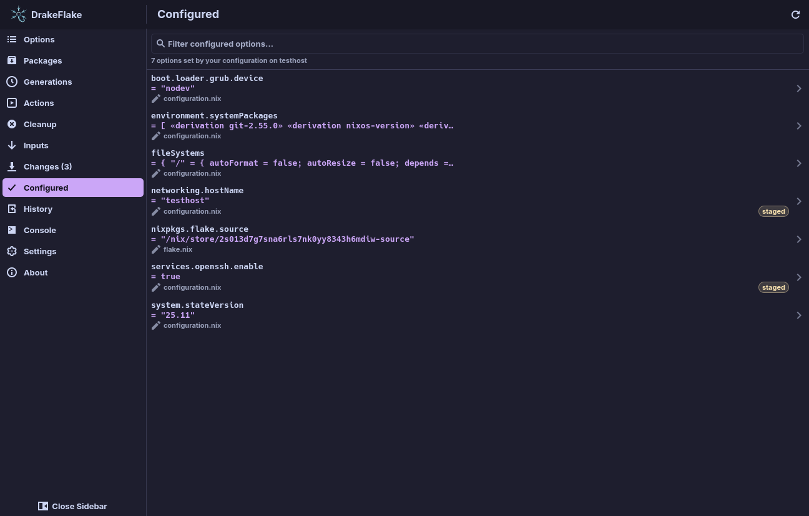Viewport: 809px width, 516px height.
Task: Select the environment.systemPackages option name
Action: (x=214, y=115)
